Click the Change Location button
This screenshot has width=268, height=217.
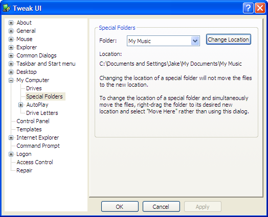coord(228,40)
